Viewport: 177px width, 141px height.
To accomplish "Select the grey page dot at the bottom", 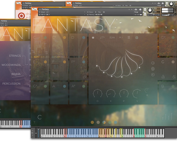I will point(98,122).
